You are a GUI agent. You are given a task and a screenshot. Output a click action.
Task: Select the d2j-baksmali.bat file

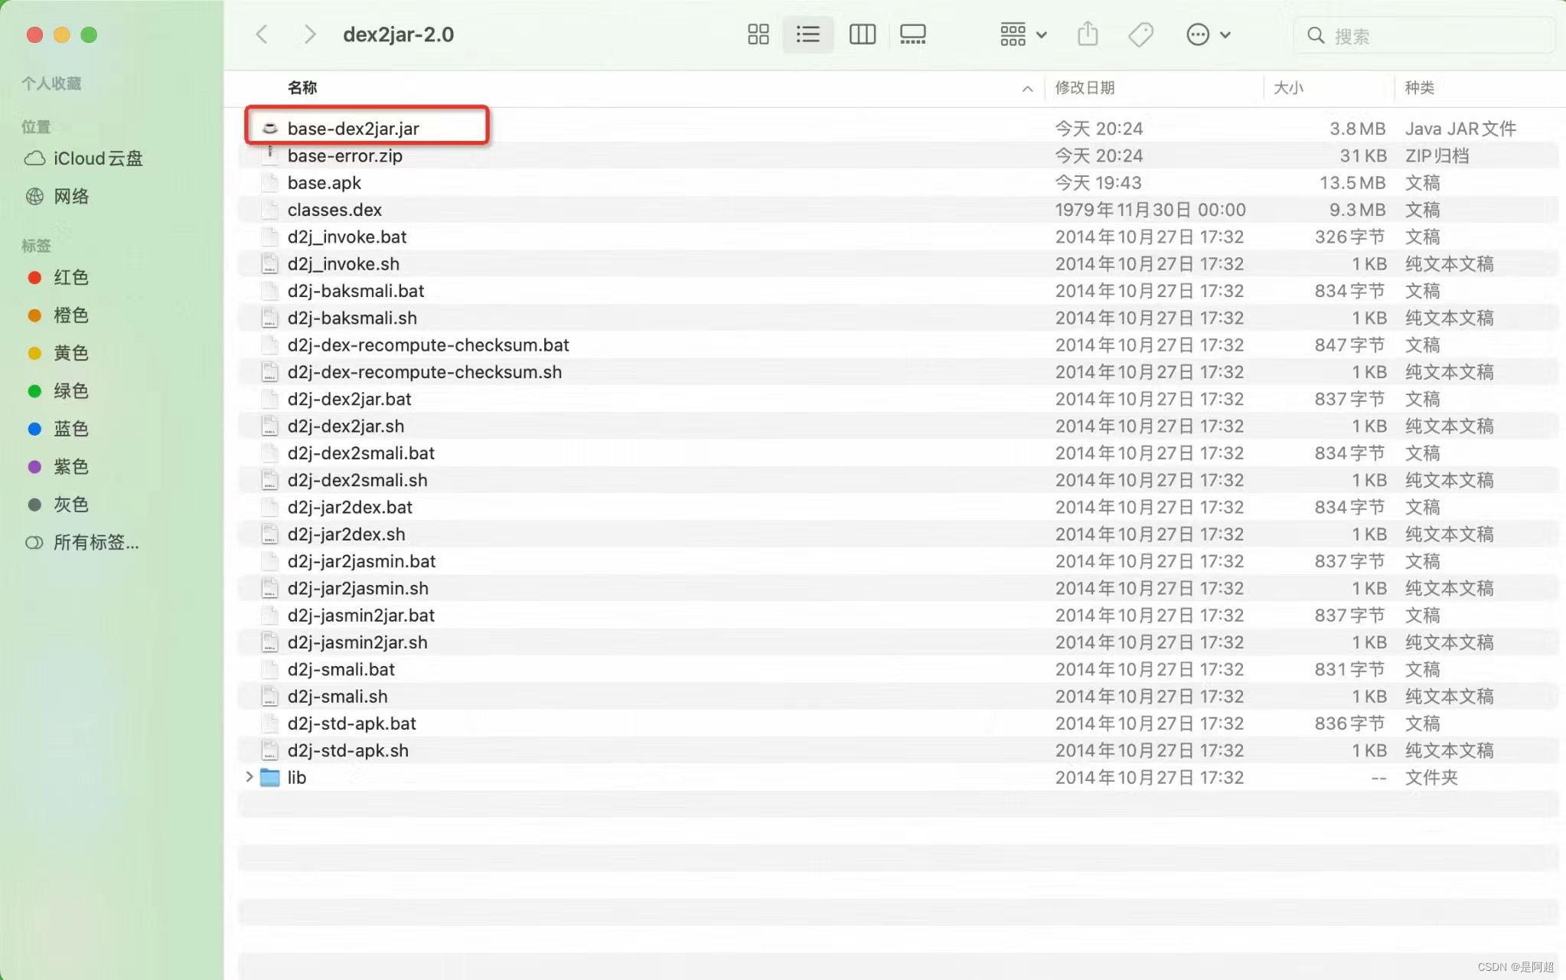pos(355,291)
